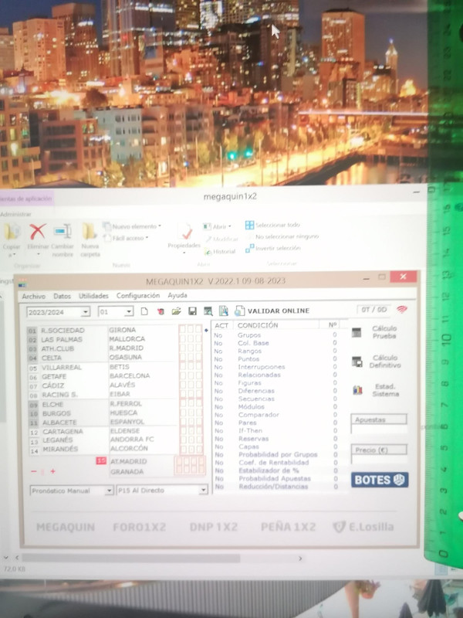
Task: Click the MEGAQUIN footer link
Action: (66, 528)
